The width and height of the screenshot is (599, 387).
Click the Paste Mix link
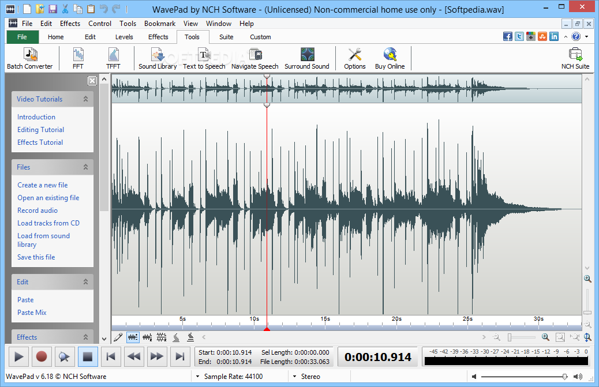point(32,312)
